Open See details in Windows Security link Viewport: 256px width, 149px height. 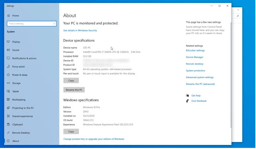click(x=80, y=30)
